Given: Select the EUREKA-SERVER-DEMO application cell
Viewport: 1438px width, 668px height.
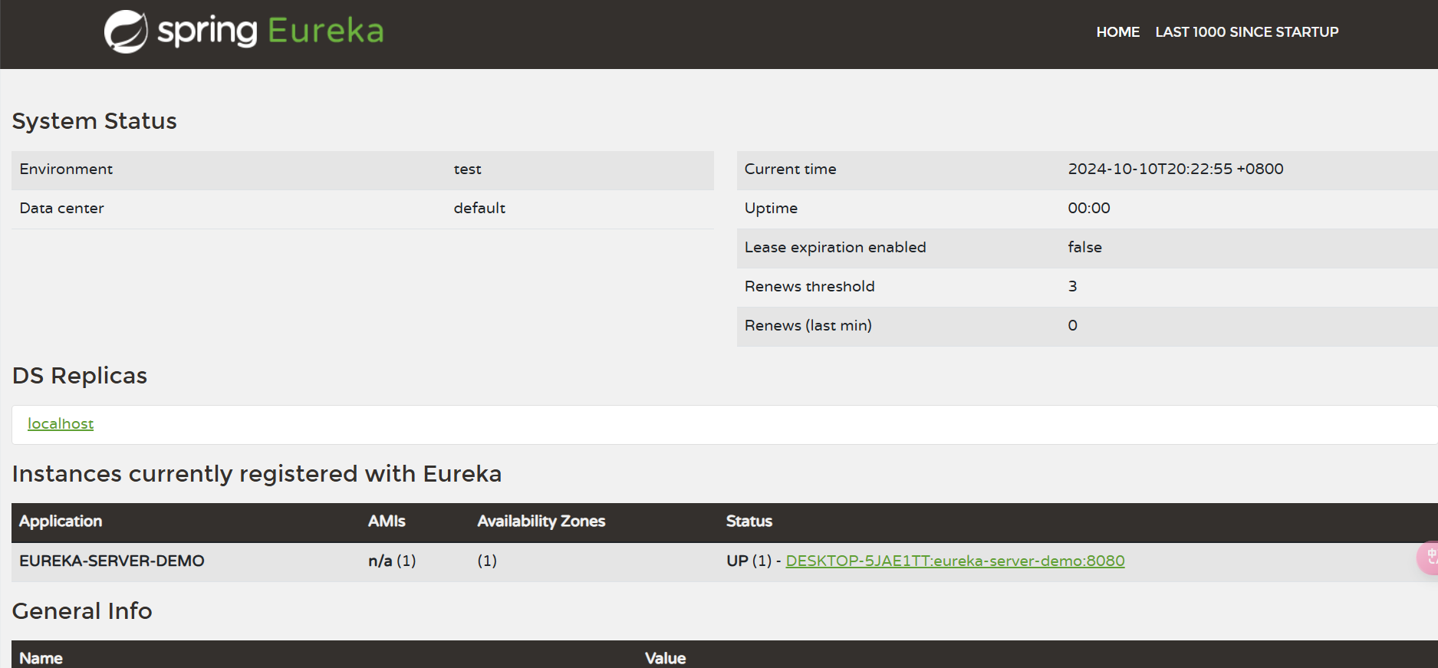Looking at the screenshot, I should pyautogui.click(x=112, y=561).
